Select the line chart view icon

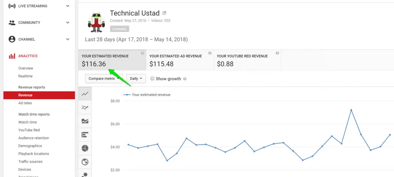click(85, 94)
